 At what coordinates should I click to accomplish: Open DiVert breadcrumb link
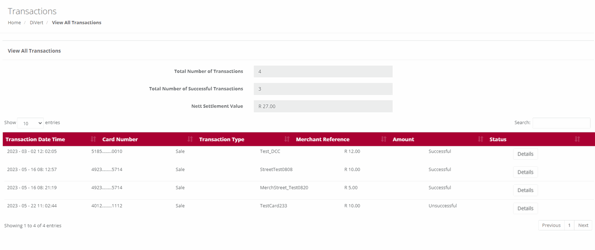(x=36, y=23)
